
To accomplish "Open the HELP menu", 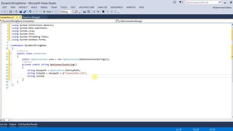I will (142, 7).
